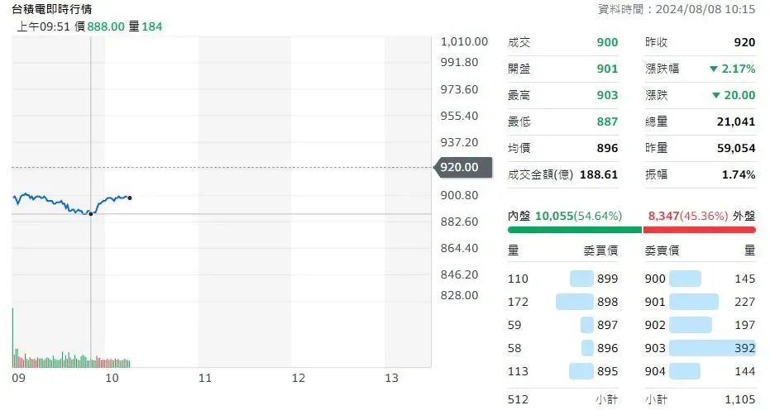The width and height of the screenshot is (770, 410).
Task: Click the 828.00 bottom price axis label
Action: (x=459, y=295)
